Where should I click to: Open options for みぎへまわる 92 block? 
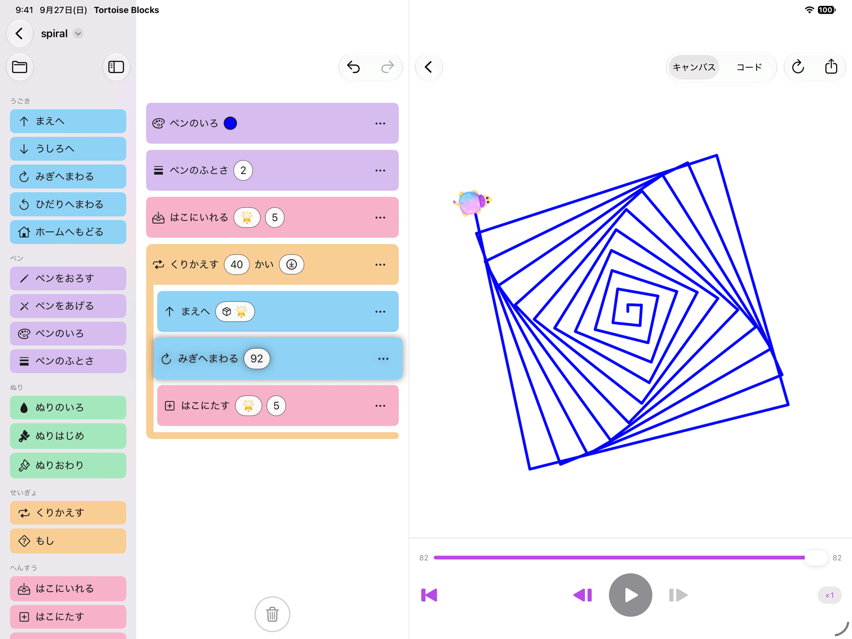point(383,359)
